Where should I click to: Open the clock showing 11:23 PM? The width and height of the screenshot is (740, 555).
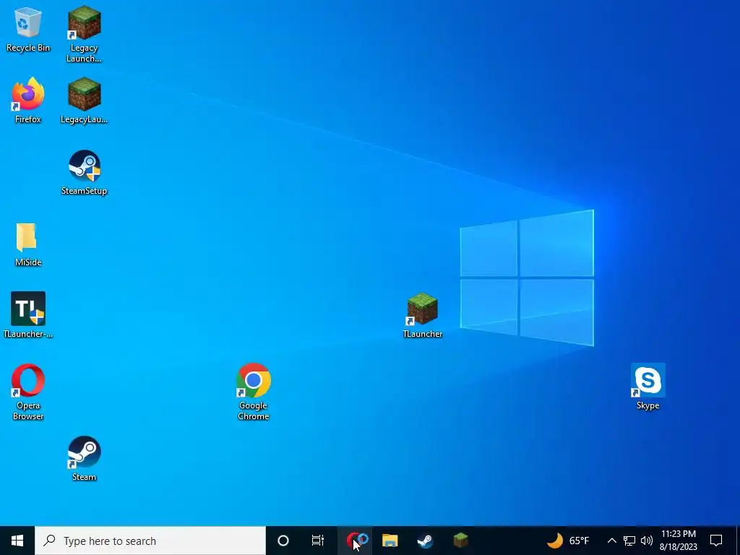(x=678, y=541)
